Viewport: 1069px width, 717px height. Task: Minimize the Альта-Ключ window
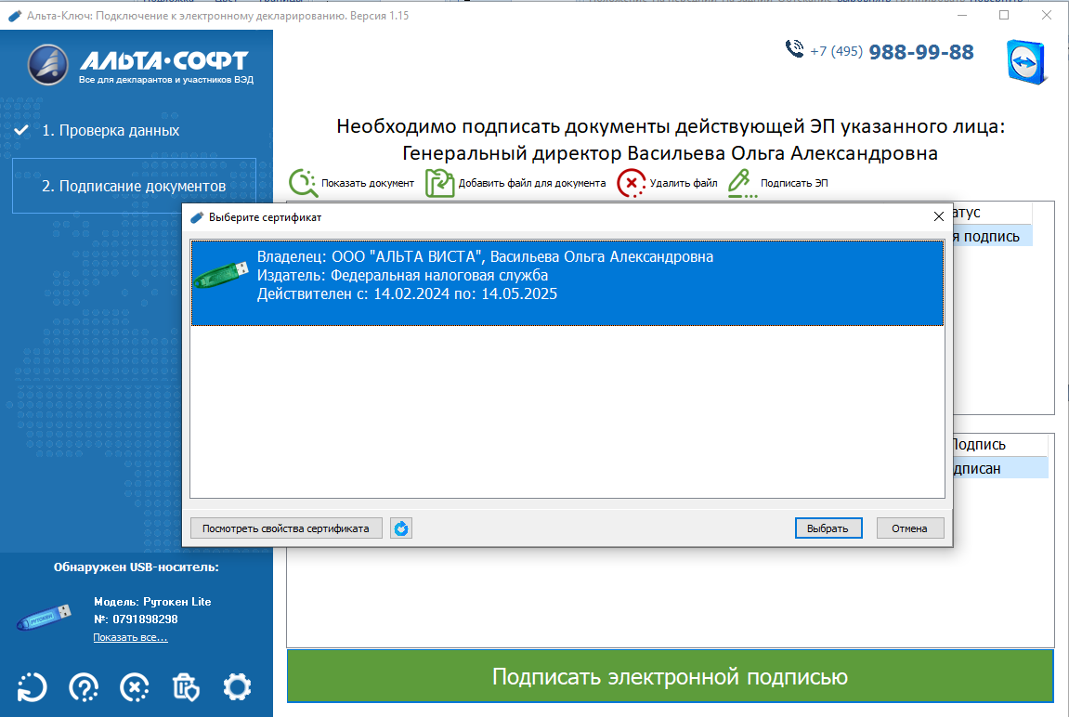[962, 15]
